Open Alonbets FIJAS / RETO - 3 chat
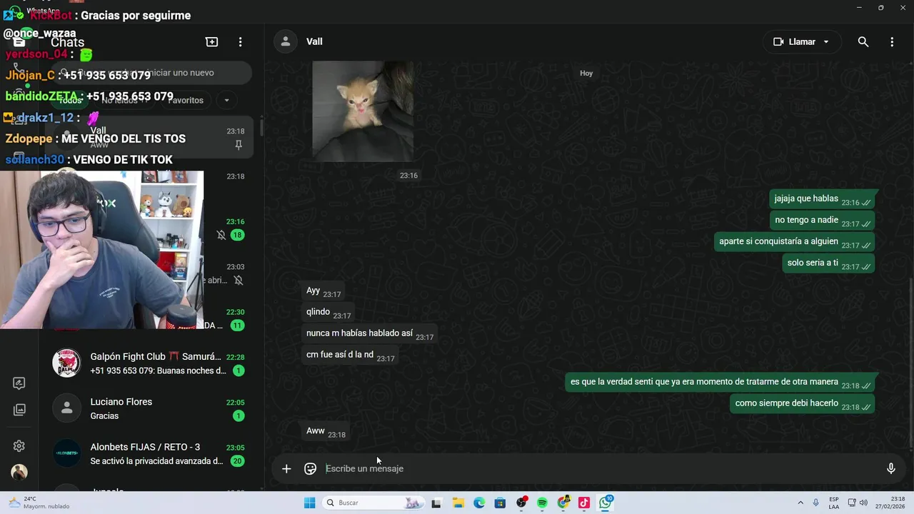The height and width of the screenshot is (514, 914). [x=150, y=454]
